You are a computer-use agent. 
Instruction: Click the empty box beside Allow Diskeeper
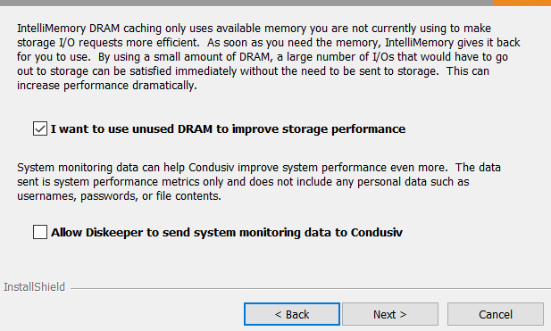pyautogui.click(x=40, y=232)
